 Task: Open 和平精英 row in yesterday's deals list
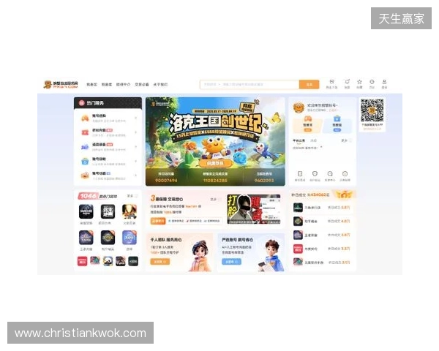pos(322,221)
